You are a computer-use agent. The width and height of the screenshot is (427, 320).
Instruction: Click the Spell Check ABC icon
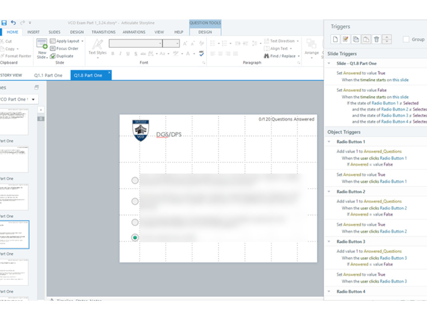pyautogui.click(x=201, y=53)
